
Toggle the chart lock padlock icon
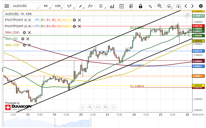[140, 6]
